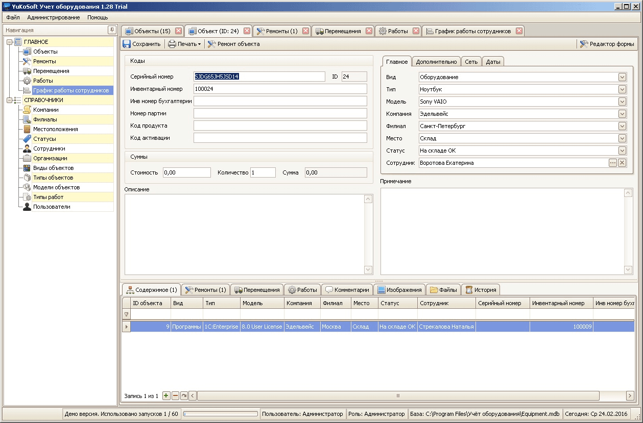Close the График работы сотрудников tab

point(519,31)
